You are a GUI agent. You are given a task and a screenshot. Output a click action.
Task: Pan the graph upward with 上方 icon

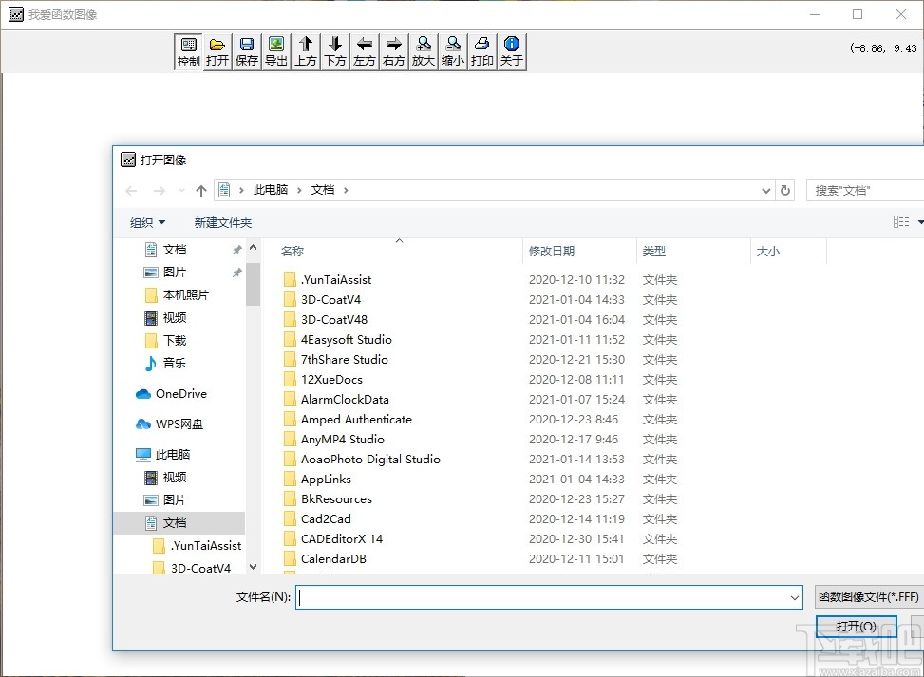pyautogui.click(x=305, y=50)
